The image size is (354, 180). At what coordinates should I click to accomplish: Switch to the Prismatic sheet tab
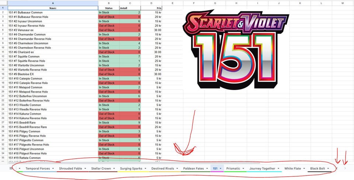[233, 168]
